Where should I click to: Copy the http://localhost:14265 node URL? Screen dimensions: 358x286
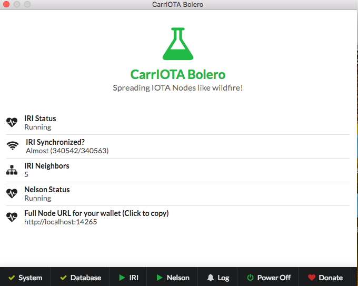point(61,222)
